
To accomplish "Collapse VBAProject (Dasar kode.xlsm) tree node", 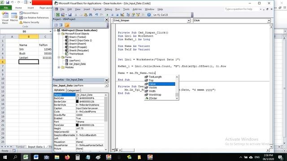I will [55, 30].
